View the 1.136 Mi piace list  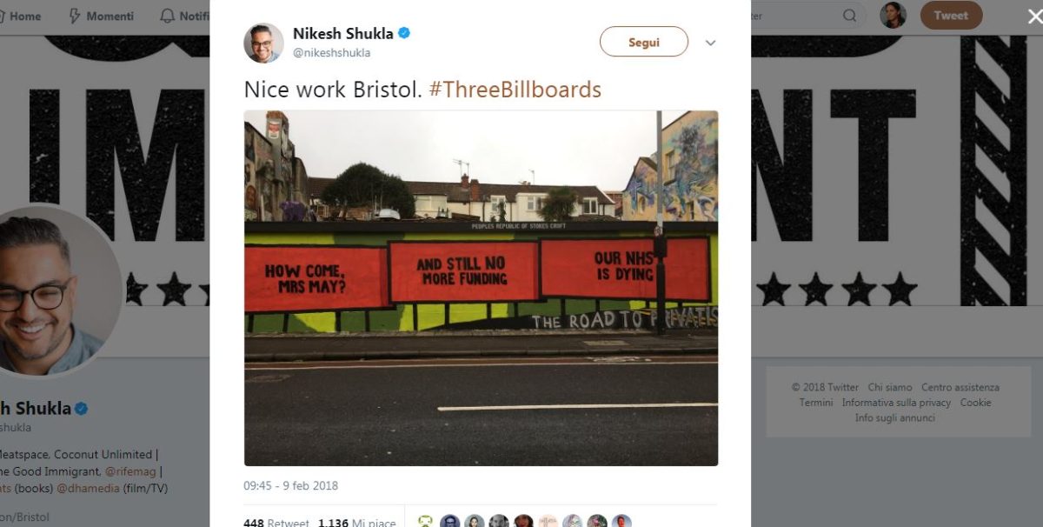(356, 523)
